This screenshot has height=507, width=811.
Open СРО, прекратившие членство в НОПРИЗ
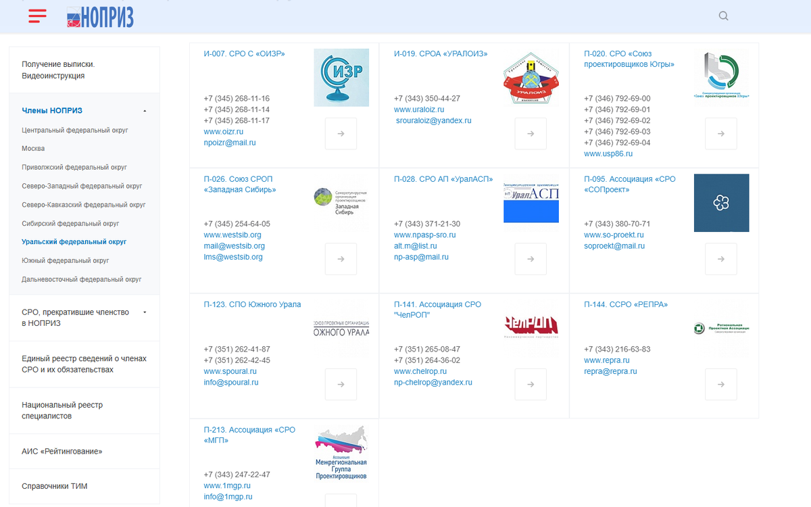pos(75,318)
